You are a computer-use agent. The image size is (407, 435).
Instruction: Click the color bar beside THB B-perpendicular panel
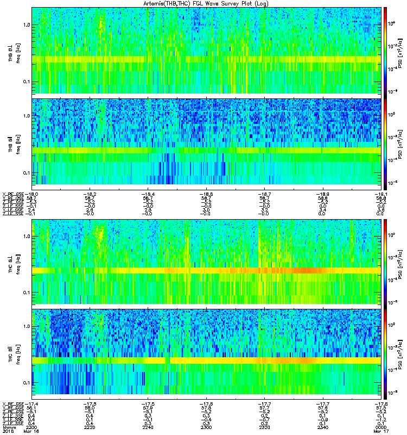[385, 53]
